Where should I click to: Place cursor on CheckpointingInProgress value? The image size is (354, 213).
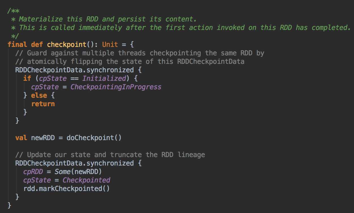point(116,87)
